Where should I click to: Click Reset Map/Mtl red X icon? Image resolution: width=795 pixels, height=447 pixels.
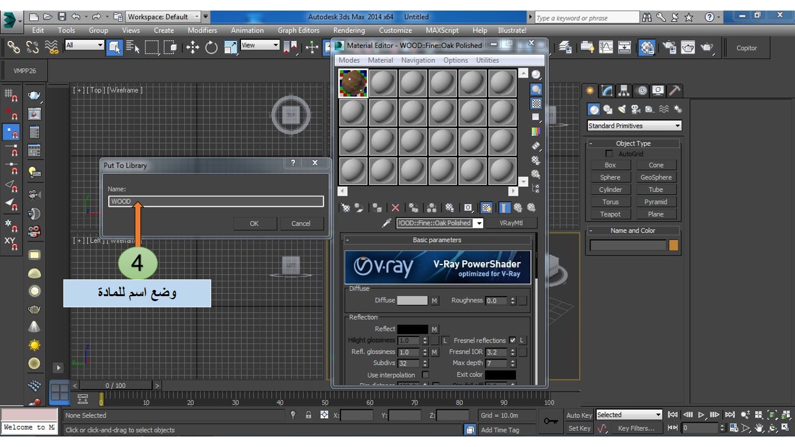coord(395,208)
